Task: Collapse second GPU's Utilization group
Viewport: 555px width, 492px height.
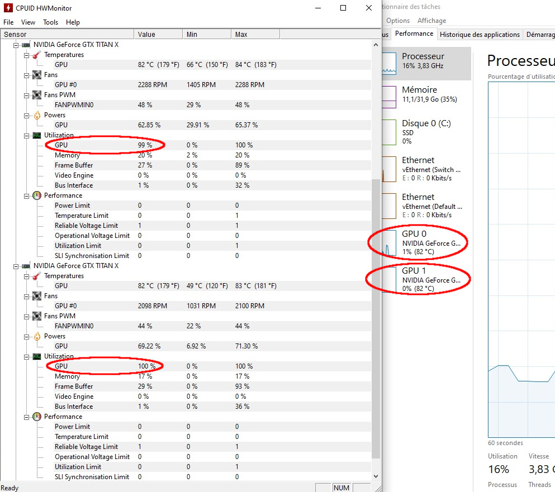Action: point(26,357)
